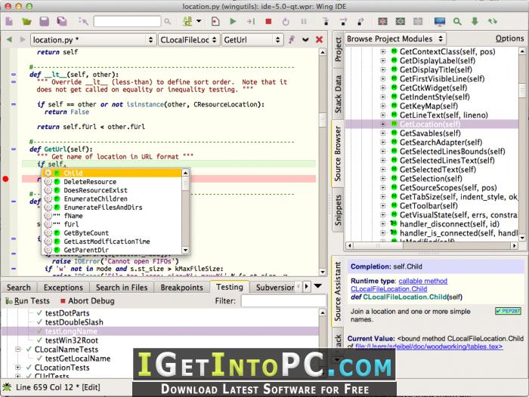Start debugging with the green play icon
This screenshot has height=397, width=529.
click(233, 22)
